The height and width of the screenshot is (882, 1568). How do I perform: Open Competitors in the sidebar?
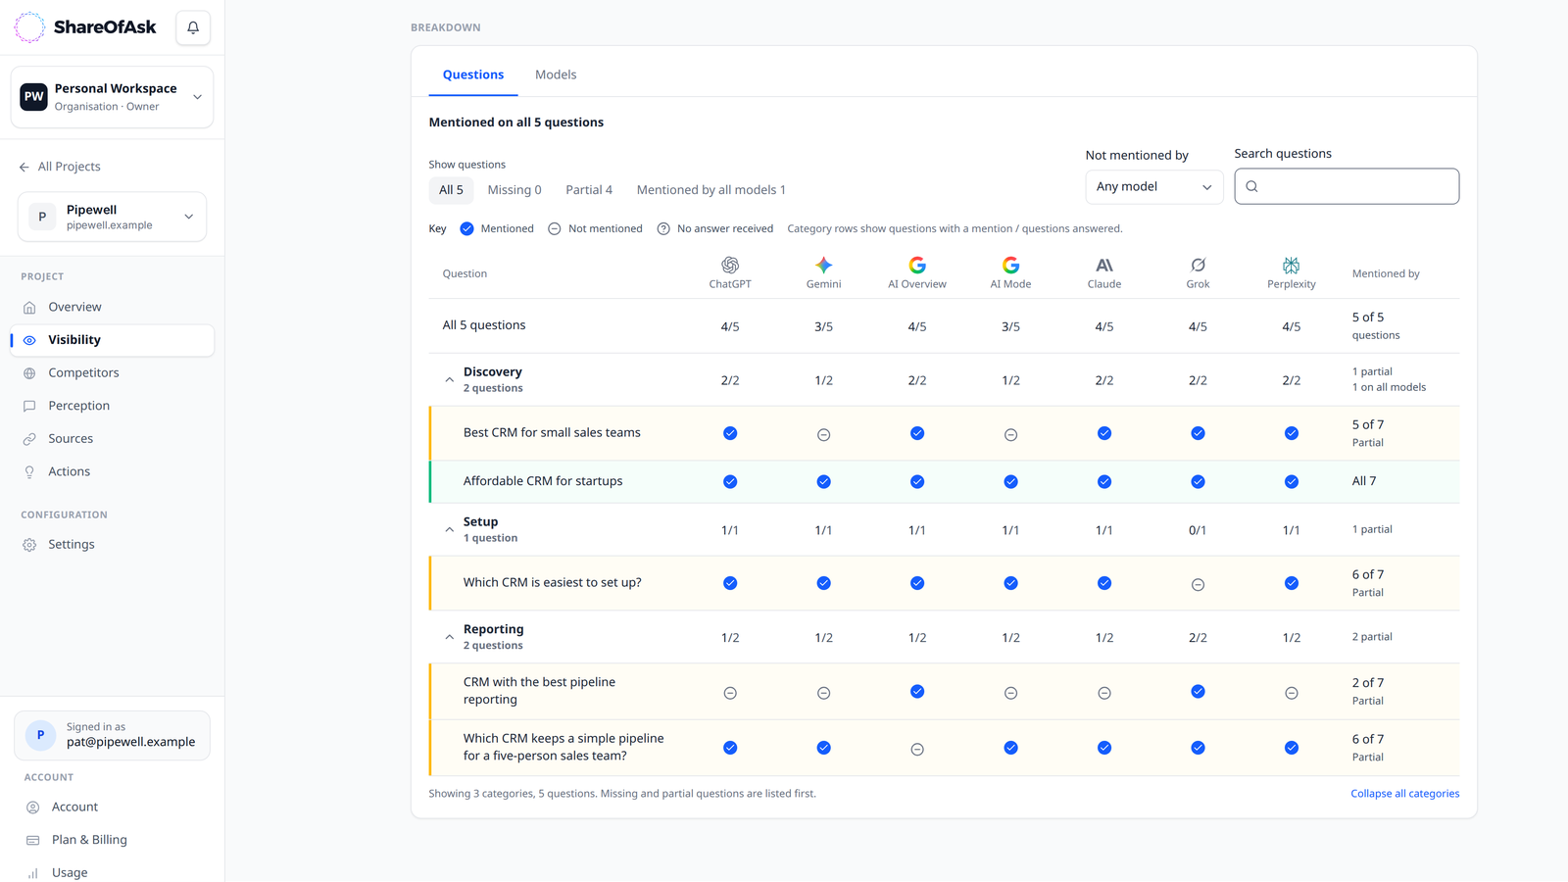[x=112, y=373]
